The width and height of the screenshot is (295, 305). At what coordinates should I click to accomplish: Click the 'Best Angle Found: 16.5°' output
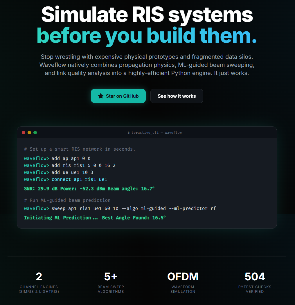click(x=134, y=218)
